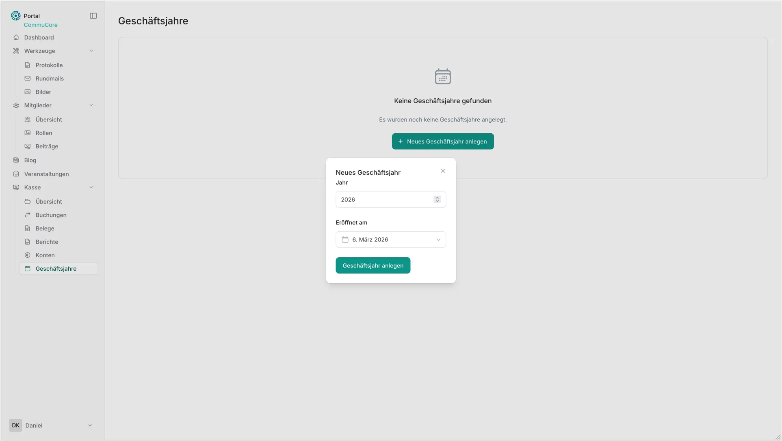This screenshot has width=782, height=441.
Task: Open the Beiträge menu item
Action: pyautogui.click(x=47, y=146)
